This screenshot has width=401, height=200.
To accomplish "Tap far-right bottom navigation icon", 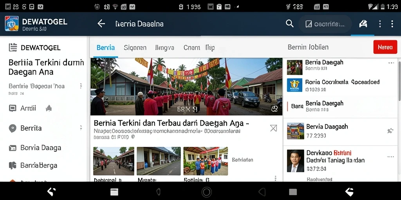I will tap(349, 192).
